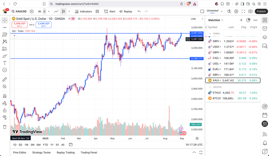Collapse the CRYPTO watchlist section
Image resolution: width=269 pixels, height=156 pixels.
click(210, 87)
